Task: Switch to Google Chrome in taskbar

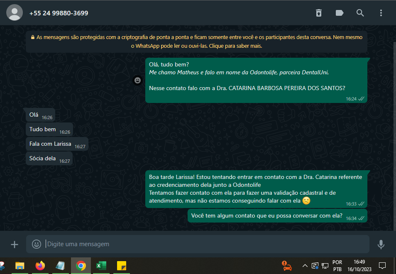Action: pos(81,266)
